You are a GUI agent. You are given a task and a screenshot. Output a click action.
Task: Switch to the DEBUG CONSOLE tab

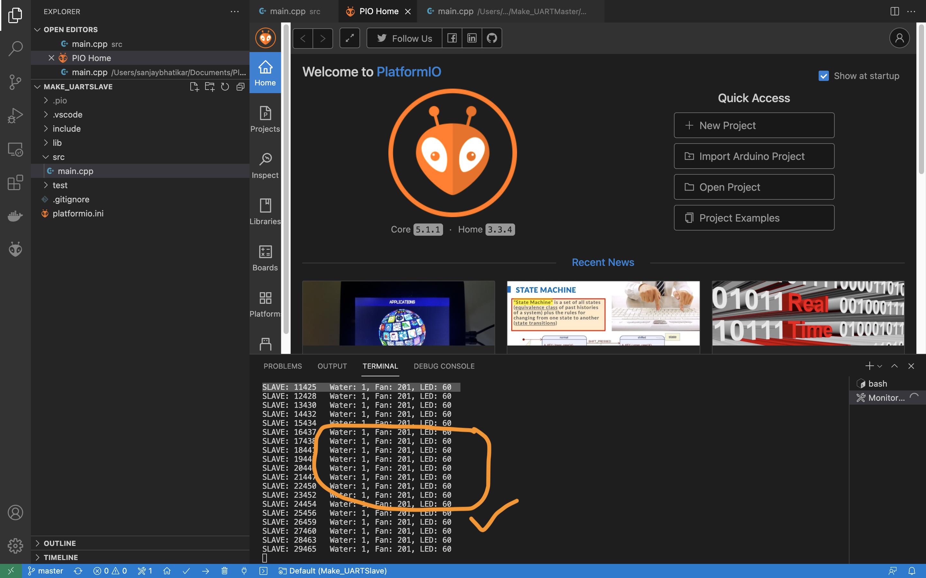point(444,366)
